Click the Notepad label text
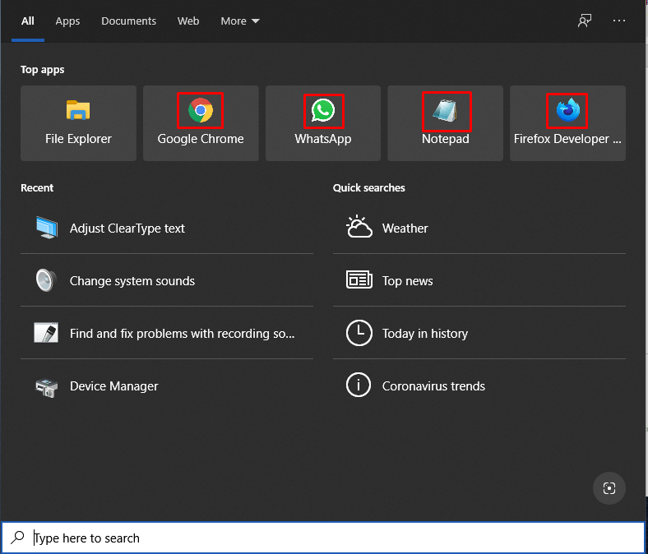The image size is (648, 554). tap(446, 139)
